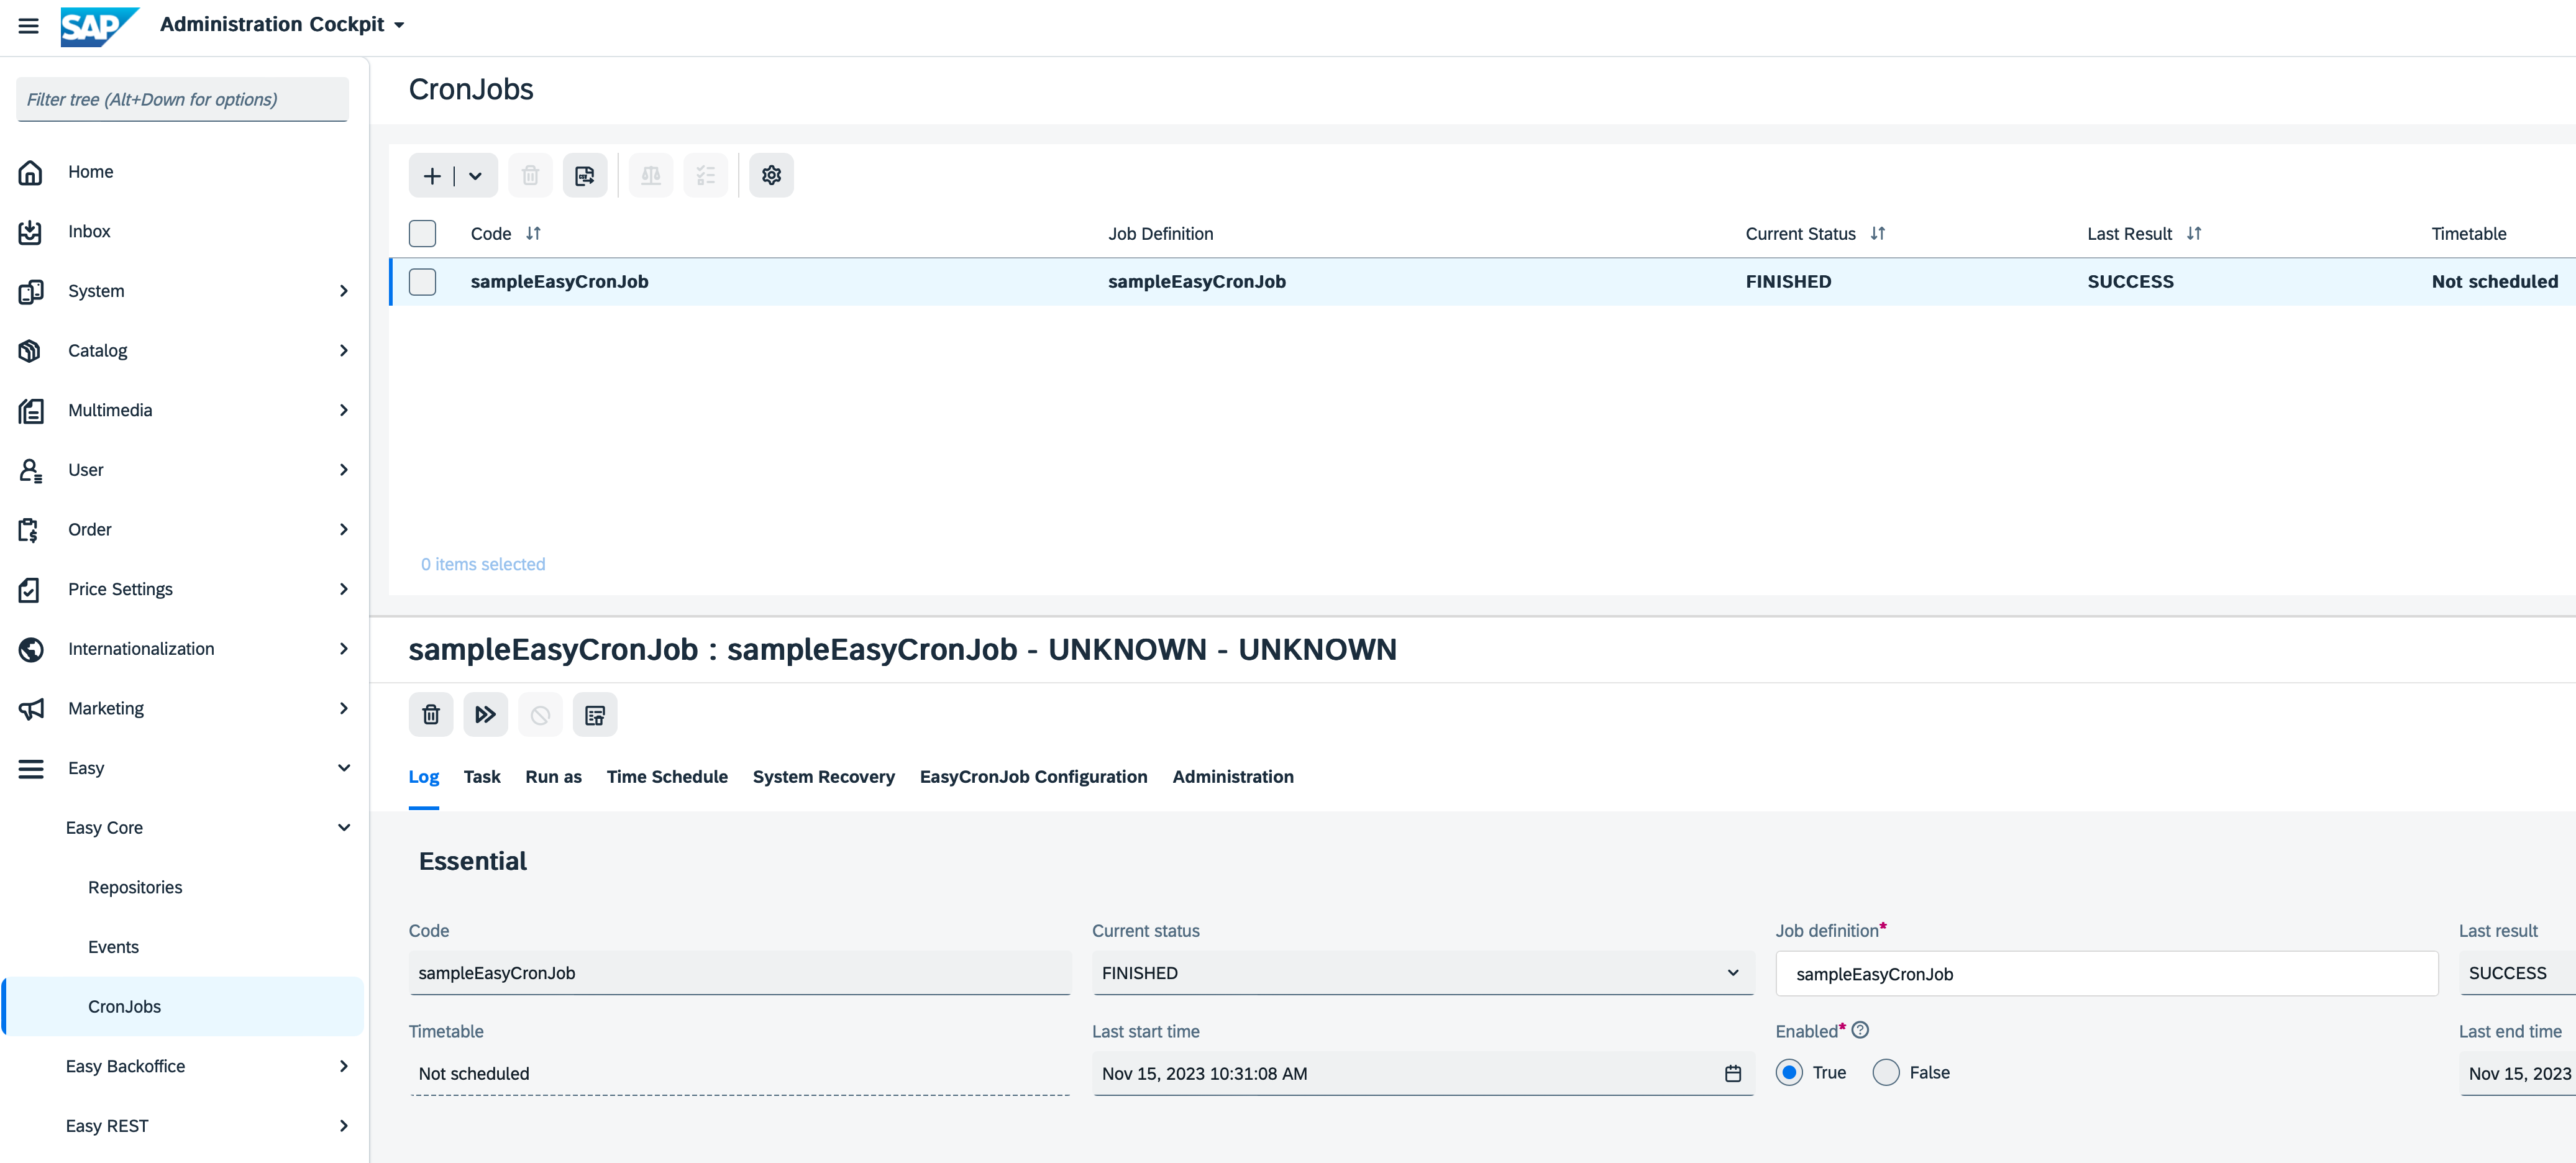Run the CronJob with the fast-forward icon
Screen dimensions: 2576x1163
(485, 715)
